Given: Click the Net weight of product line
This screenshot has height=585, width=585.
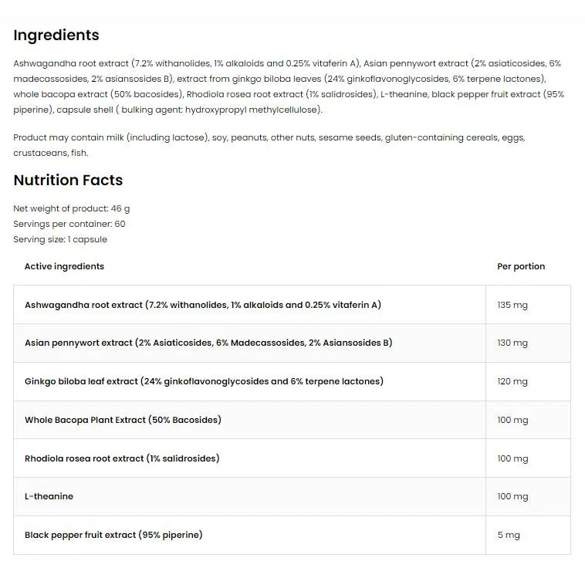Looking at the screenshot, I should [x=72, y=208].
